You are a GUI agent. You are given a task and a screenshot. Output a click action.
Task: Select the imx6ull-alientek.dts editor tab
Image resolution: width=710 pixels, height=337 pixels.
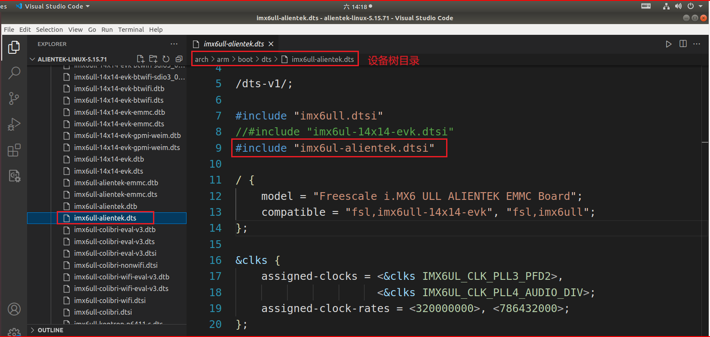pyautogui.click(x=233, y=44)
